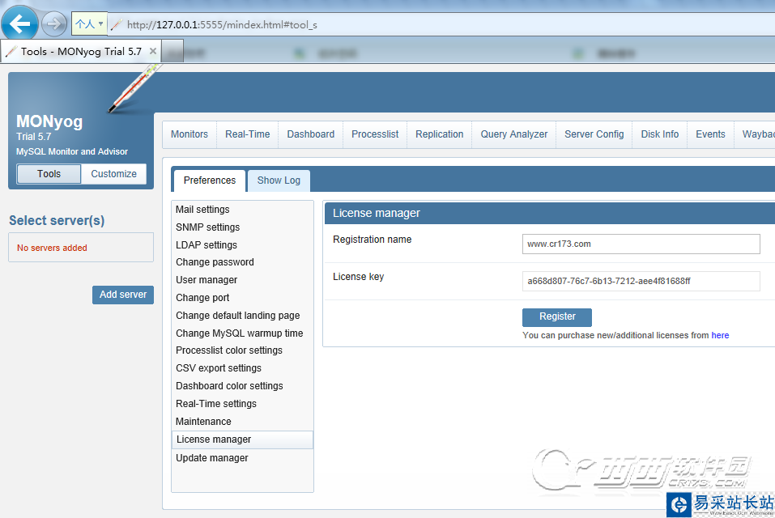Click the 'Registration name' label
The image size is (775, 518).
tap(373, 240)
